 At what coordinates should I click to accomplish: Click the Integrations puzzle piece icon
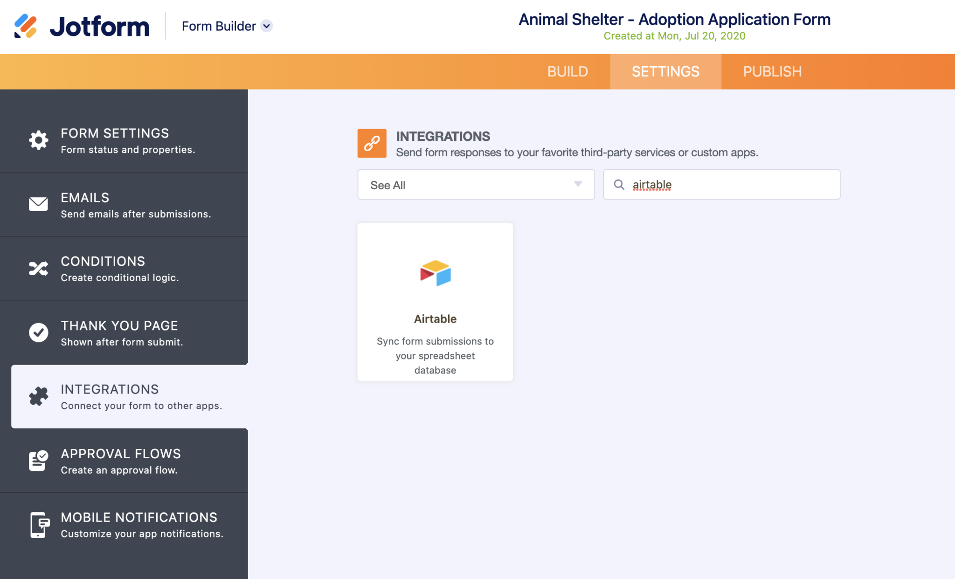coord(38,396)
